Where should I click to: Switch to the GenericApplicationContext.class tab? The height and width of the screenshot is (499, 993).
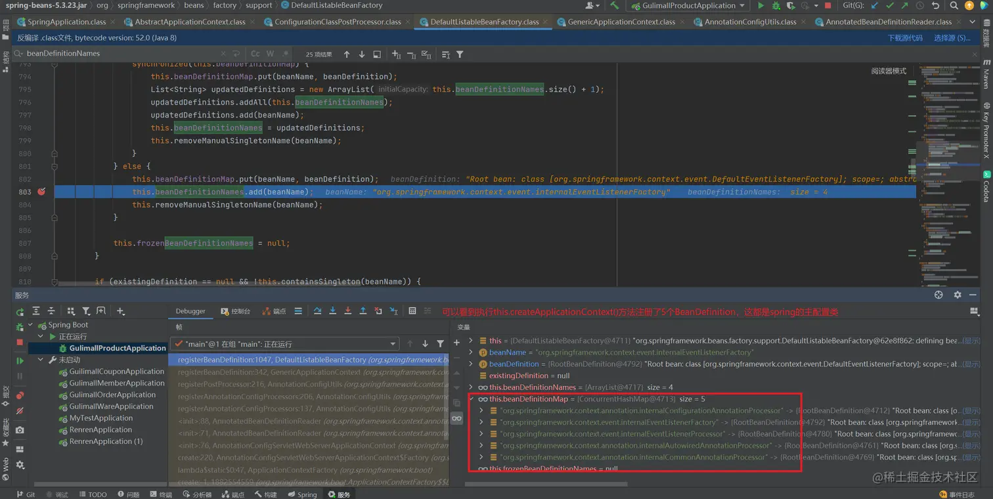pos(621,22)
